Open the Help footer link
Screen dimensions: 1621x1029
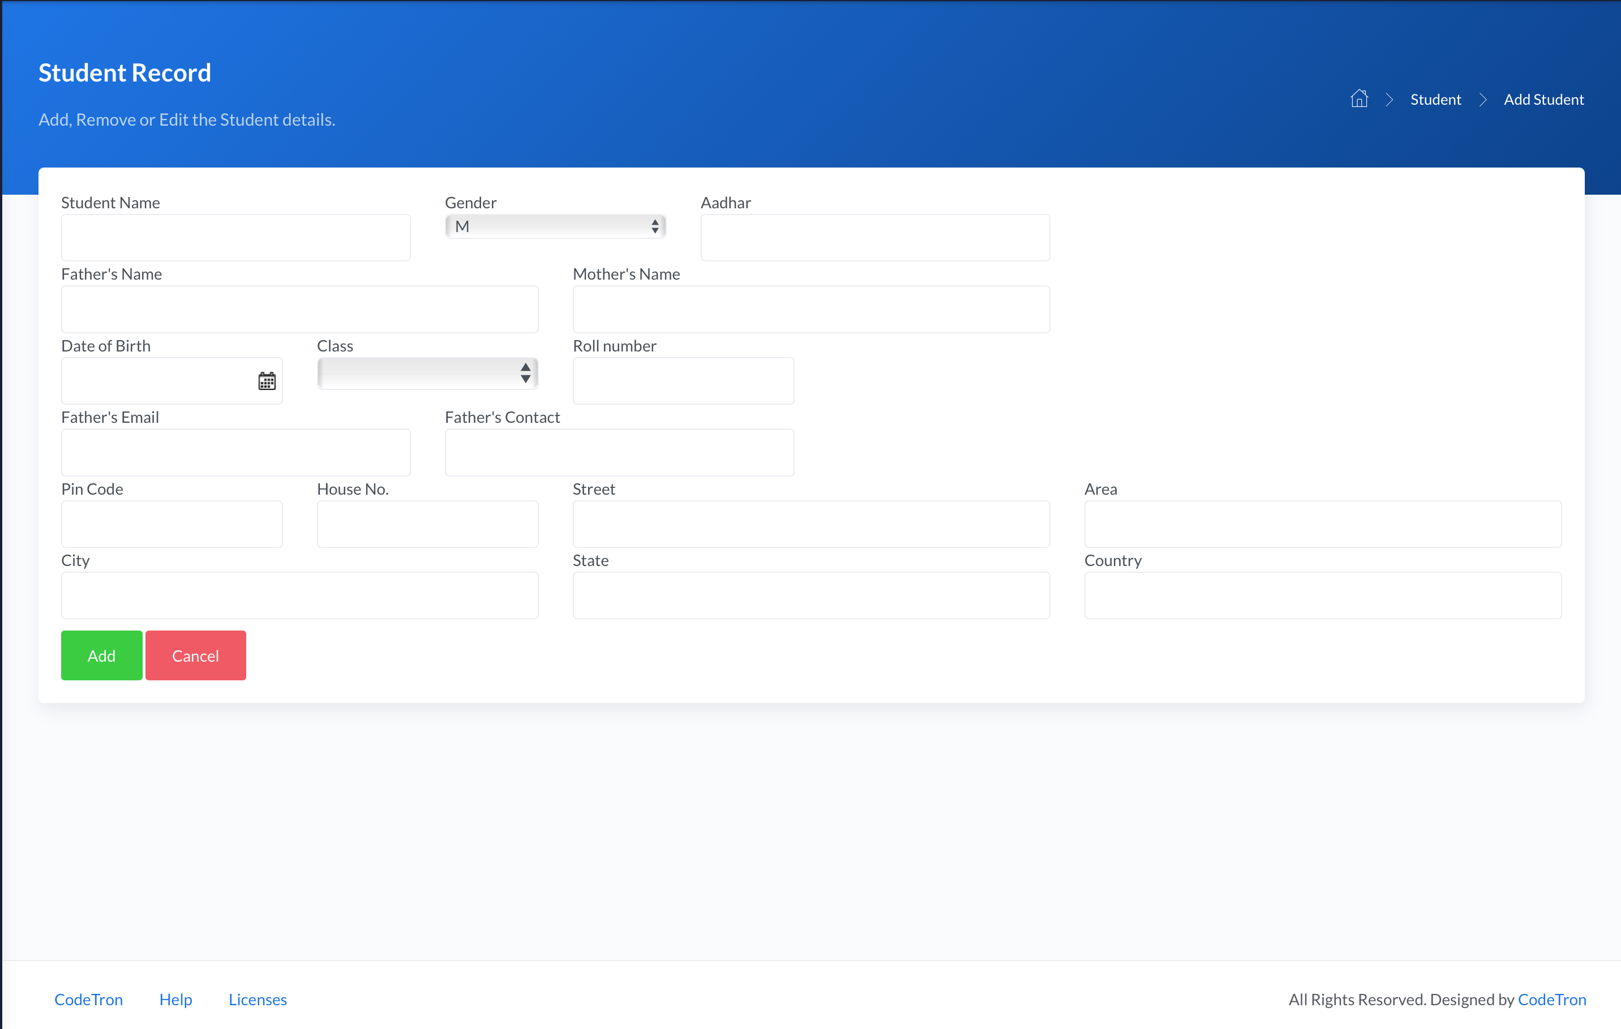(x=175, y=1000)
